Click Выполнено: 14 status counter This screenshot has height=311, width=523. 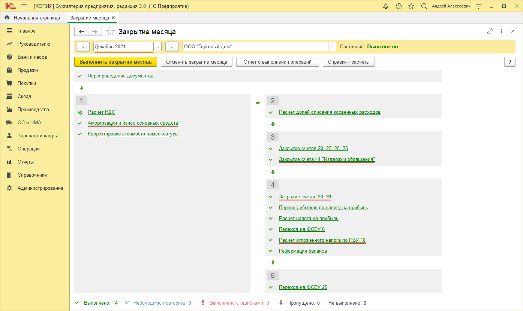pyautogui.click(x=100, y=303)
